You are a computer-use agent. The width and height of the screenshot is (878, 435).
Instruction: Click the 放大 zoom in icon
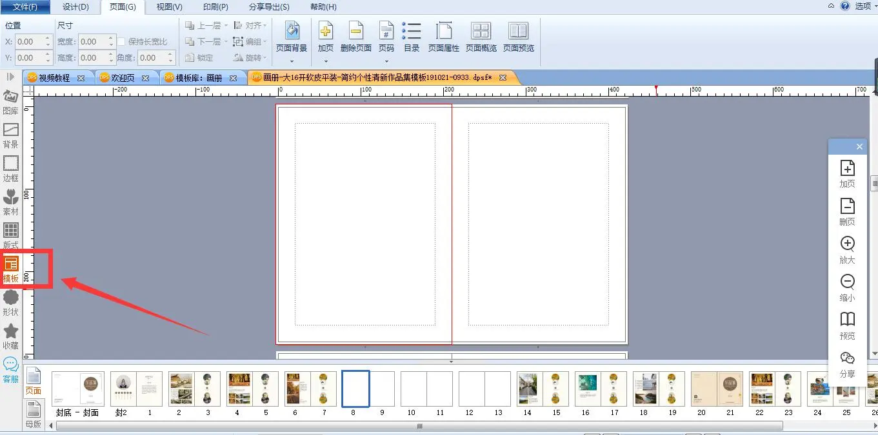tap(847, 249)
